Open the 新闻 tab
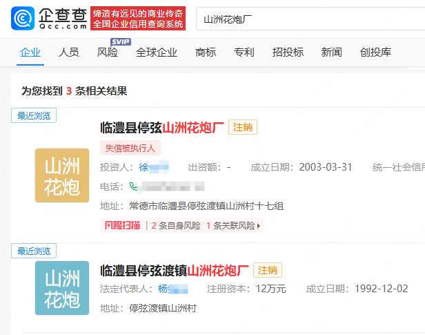 pos(331,52)
